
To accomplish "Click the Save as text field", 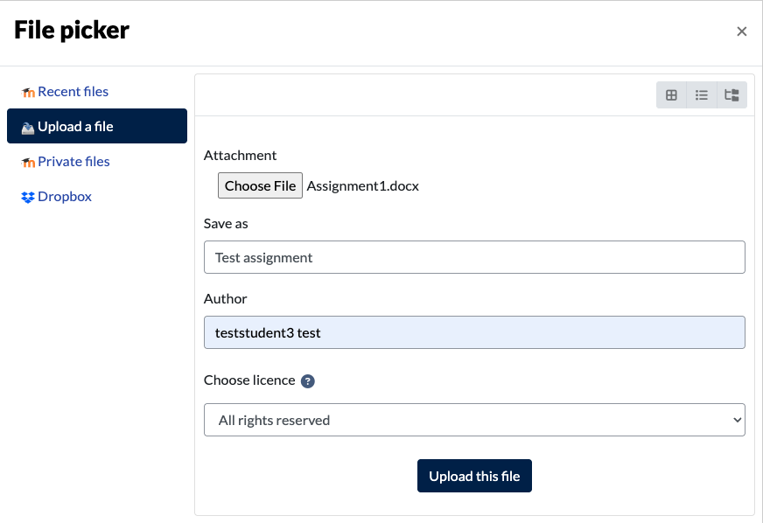I will click(474, 257).
